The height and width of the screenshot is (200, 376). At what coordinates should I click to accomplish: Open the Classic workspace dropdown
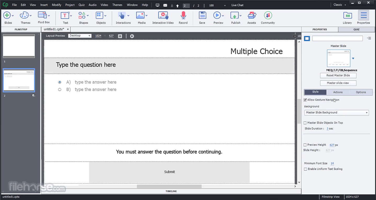[340, 5]
